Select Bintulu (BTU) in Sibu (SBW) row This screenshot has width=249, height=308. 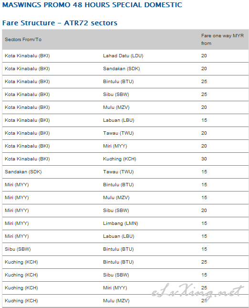click(118, 249)
